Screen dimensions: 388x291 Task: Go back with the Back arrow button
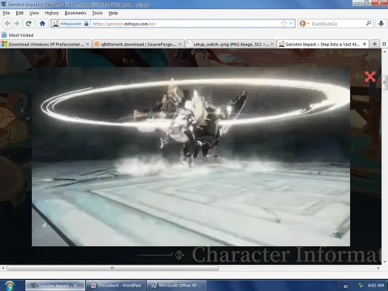coord(7,23)
